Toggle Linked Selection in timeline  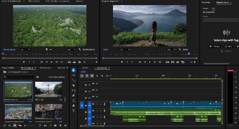point(92,76)
